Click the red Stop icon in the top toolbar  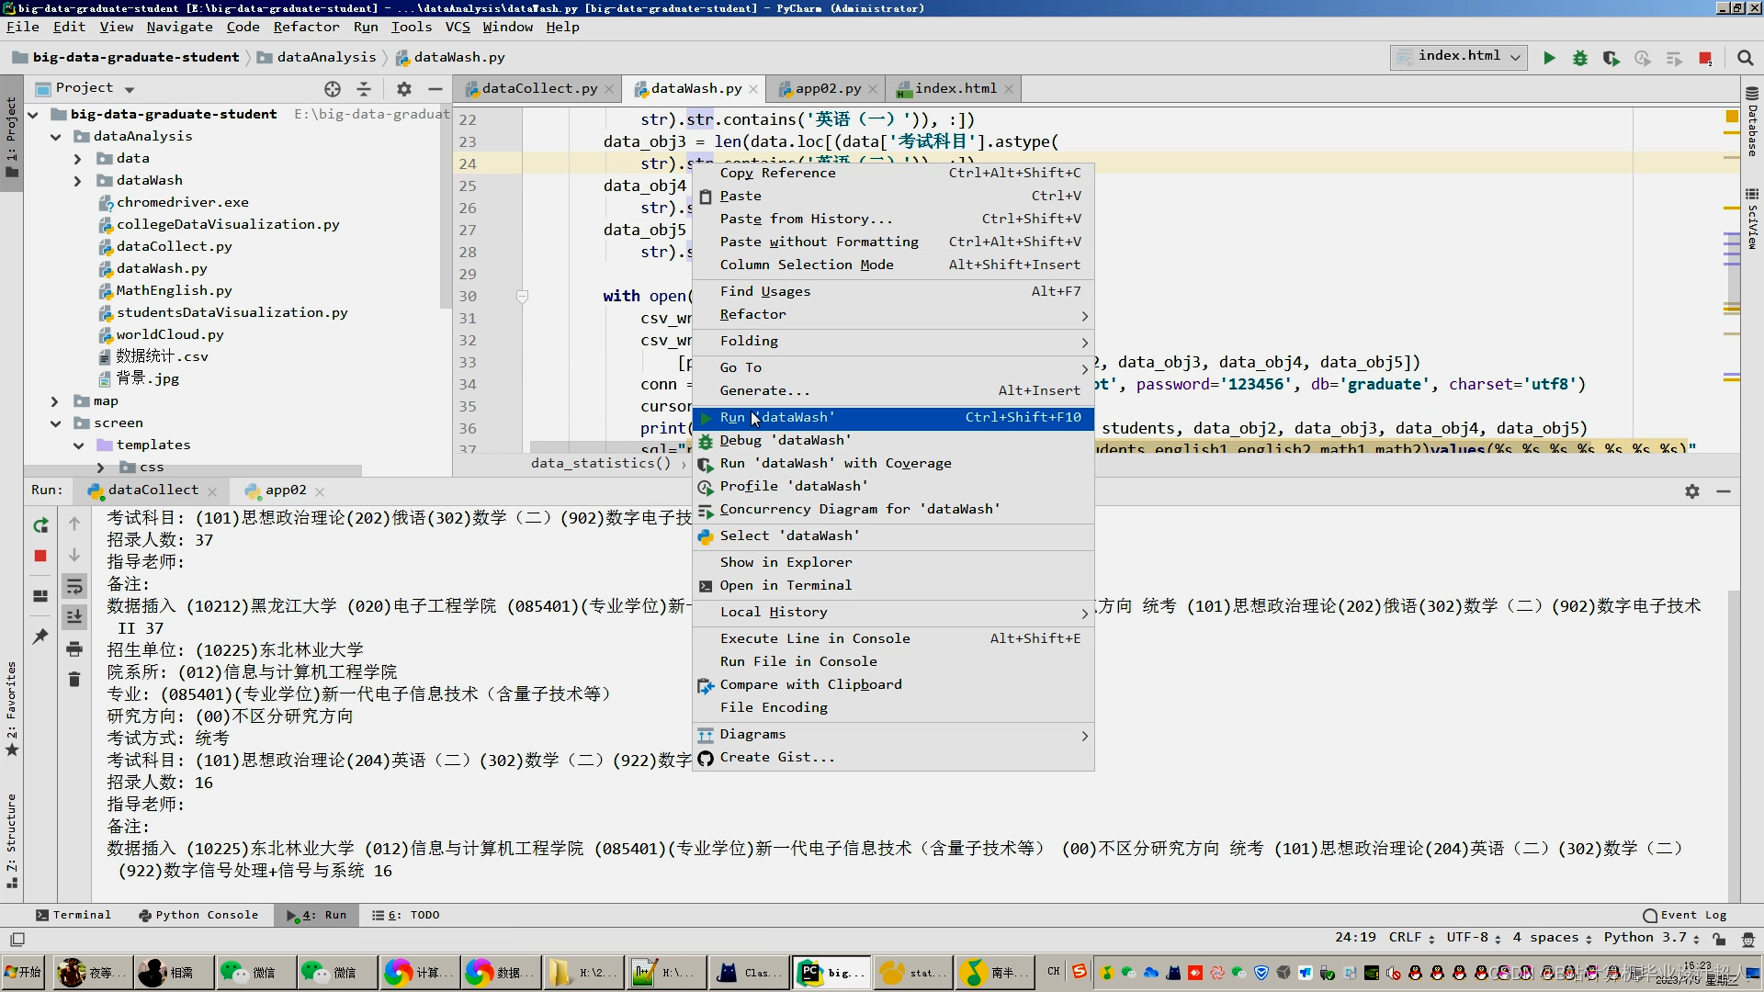(1705, 58)
